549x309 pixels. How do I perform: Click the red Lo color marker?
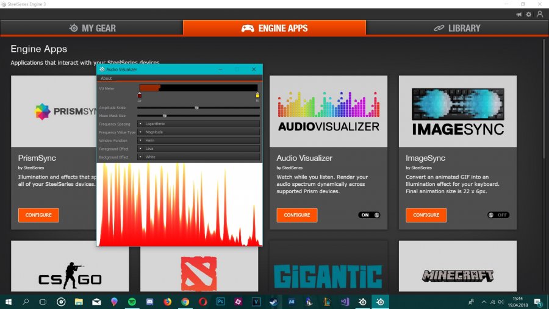[139, 95]
